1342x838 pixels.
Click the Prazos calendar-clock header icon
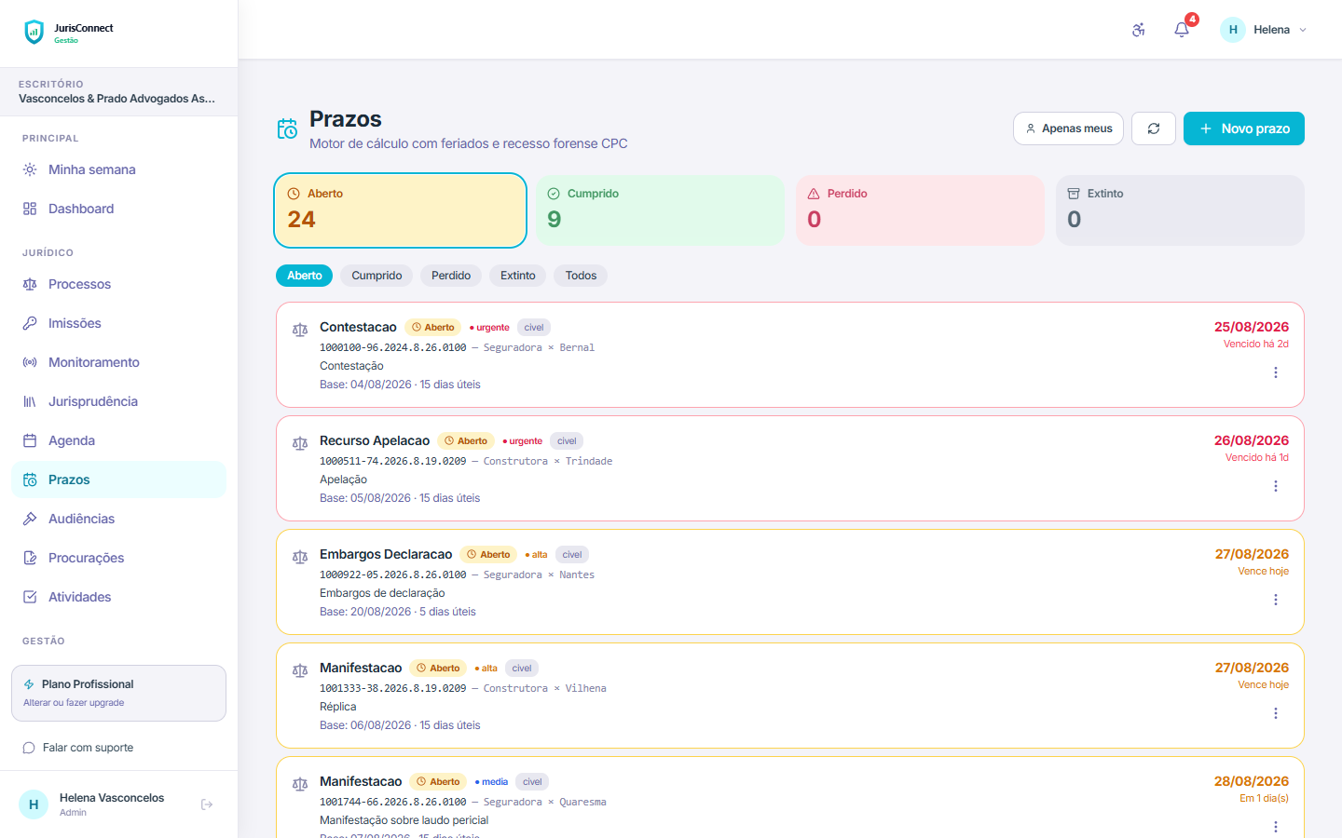point(287,128)
